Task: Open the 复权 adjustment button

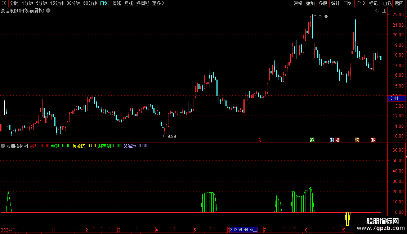Action: (x=298, y=3)
